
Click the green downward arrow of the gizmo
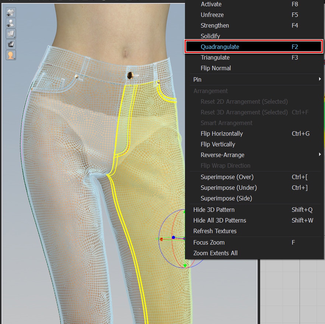pos(185,266)
